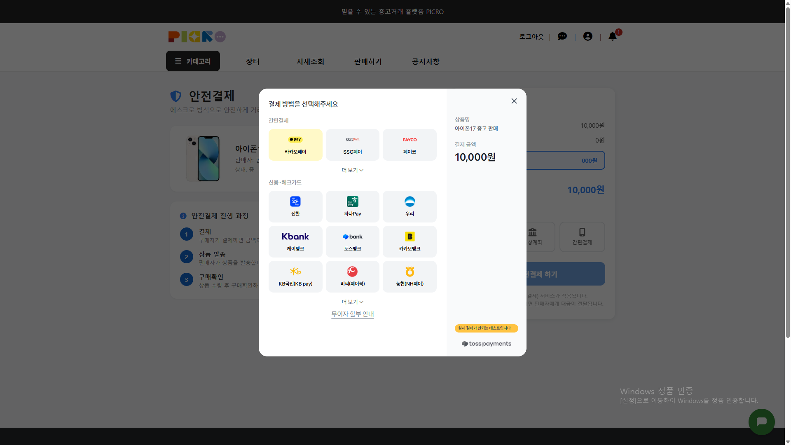Click the toss payments logo

[487, 344]
